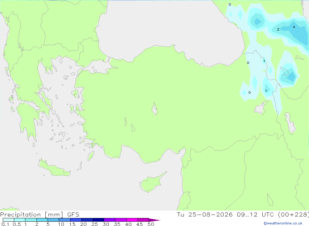Pick the 20–25 mm dark blue swatch

tap(87, 220)
